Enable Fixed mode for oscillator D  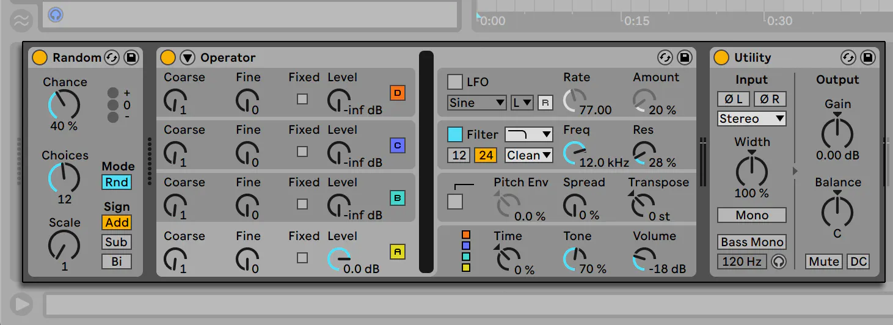pos(302,99)
